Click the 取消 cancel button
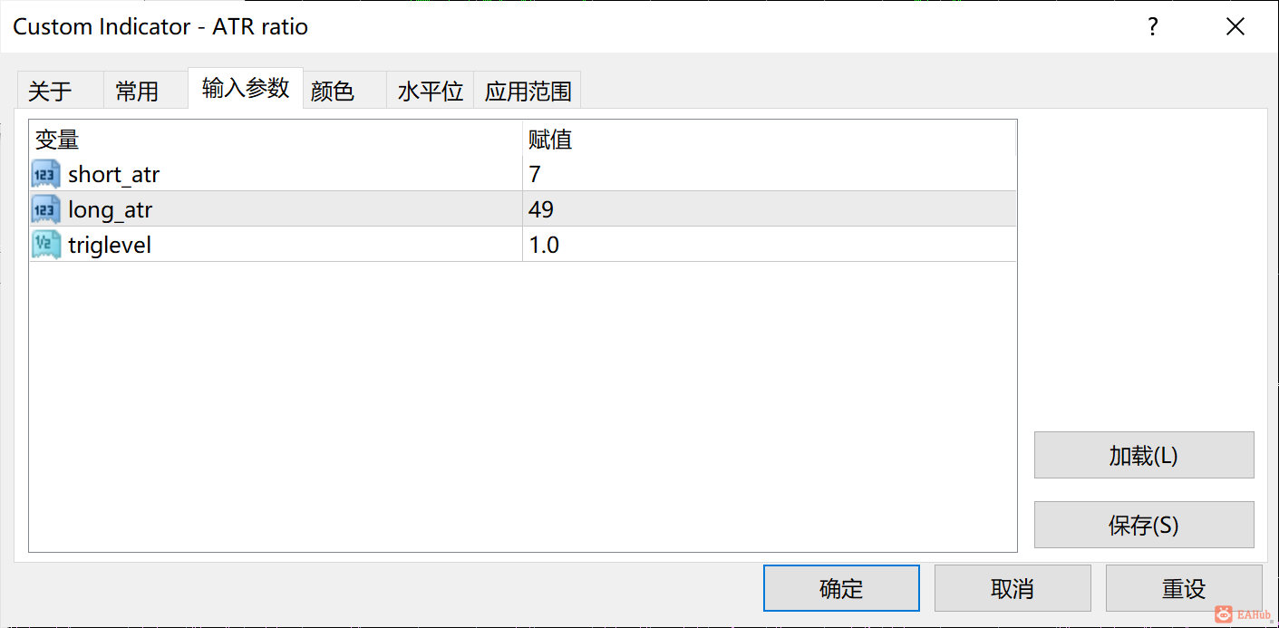The height and width of the screenshot is (628, 1279). pos(1013,589)
